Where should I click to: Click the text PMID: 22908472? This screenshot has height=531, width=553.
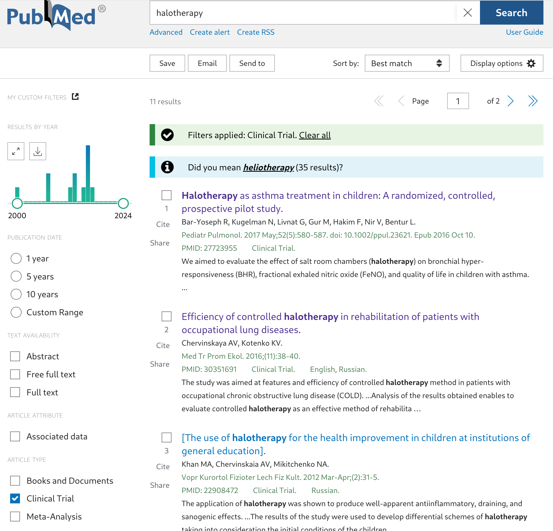click(x=210, y=490)
